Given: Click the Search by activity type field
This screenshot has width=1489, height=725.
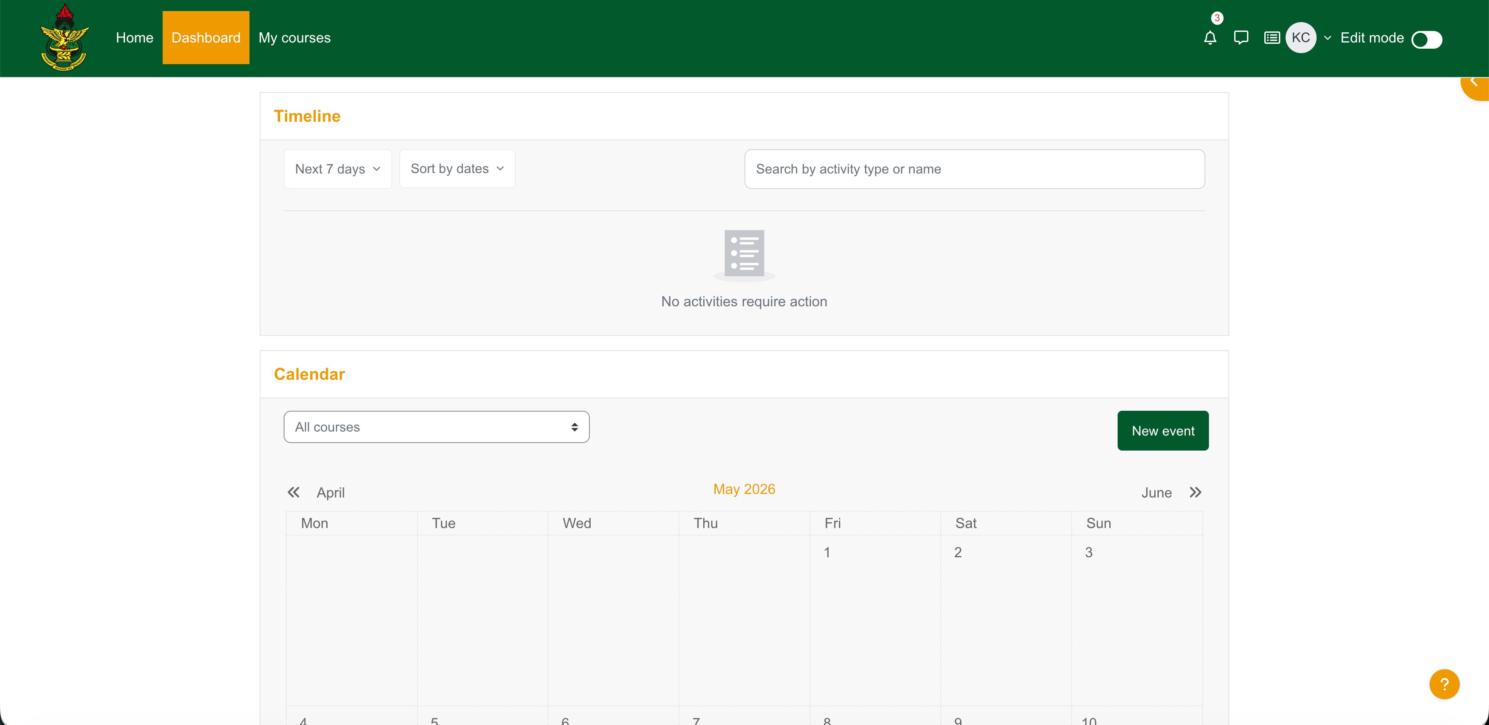Looking at the screenshot, I should 974,169.
